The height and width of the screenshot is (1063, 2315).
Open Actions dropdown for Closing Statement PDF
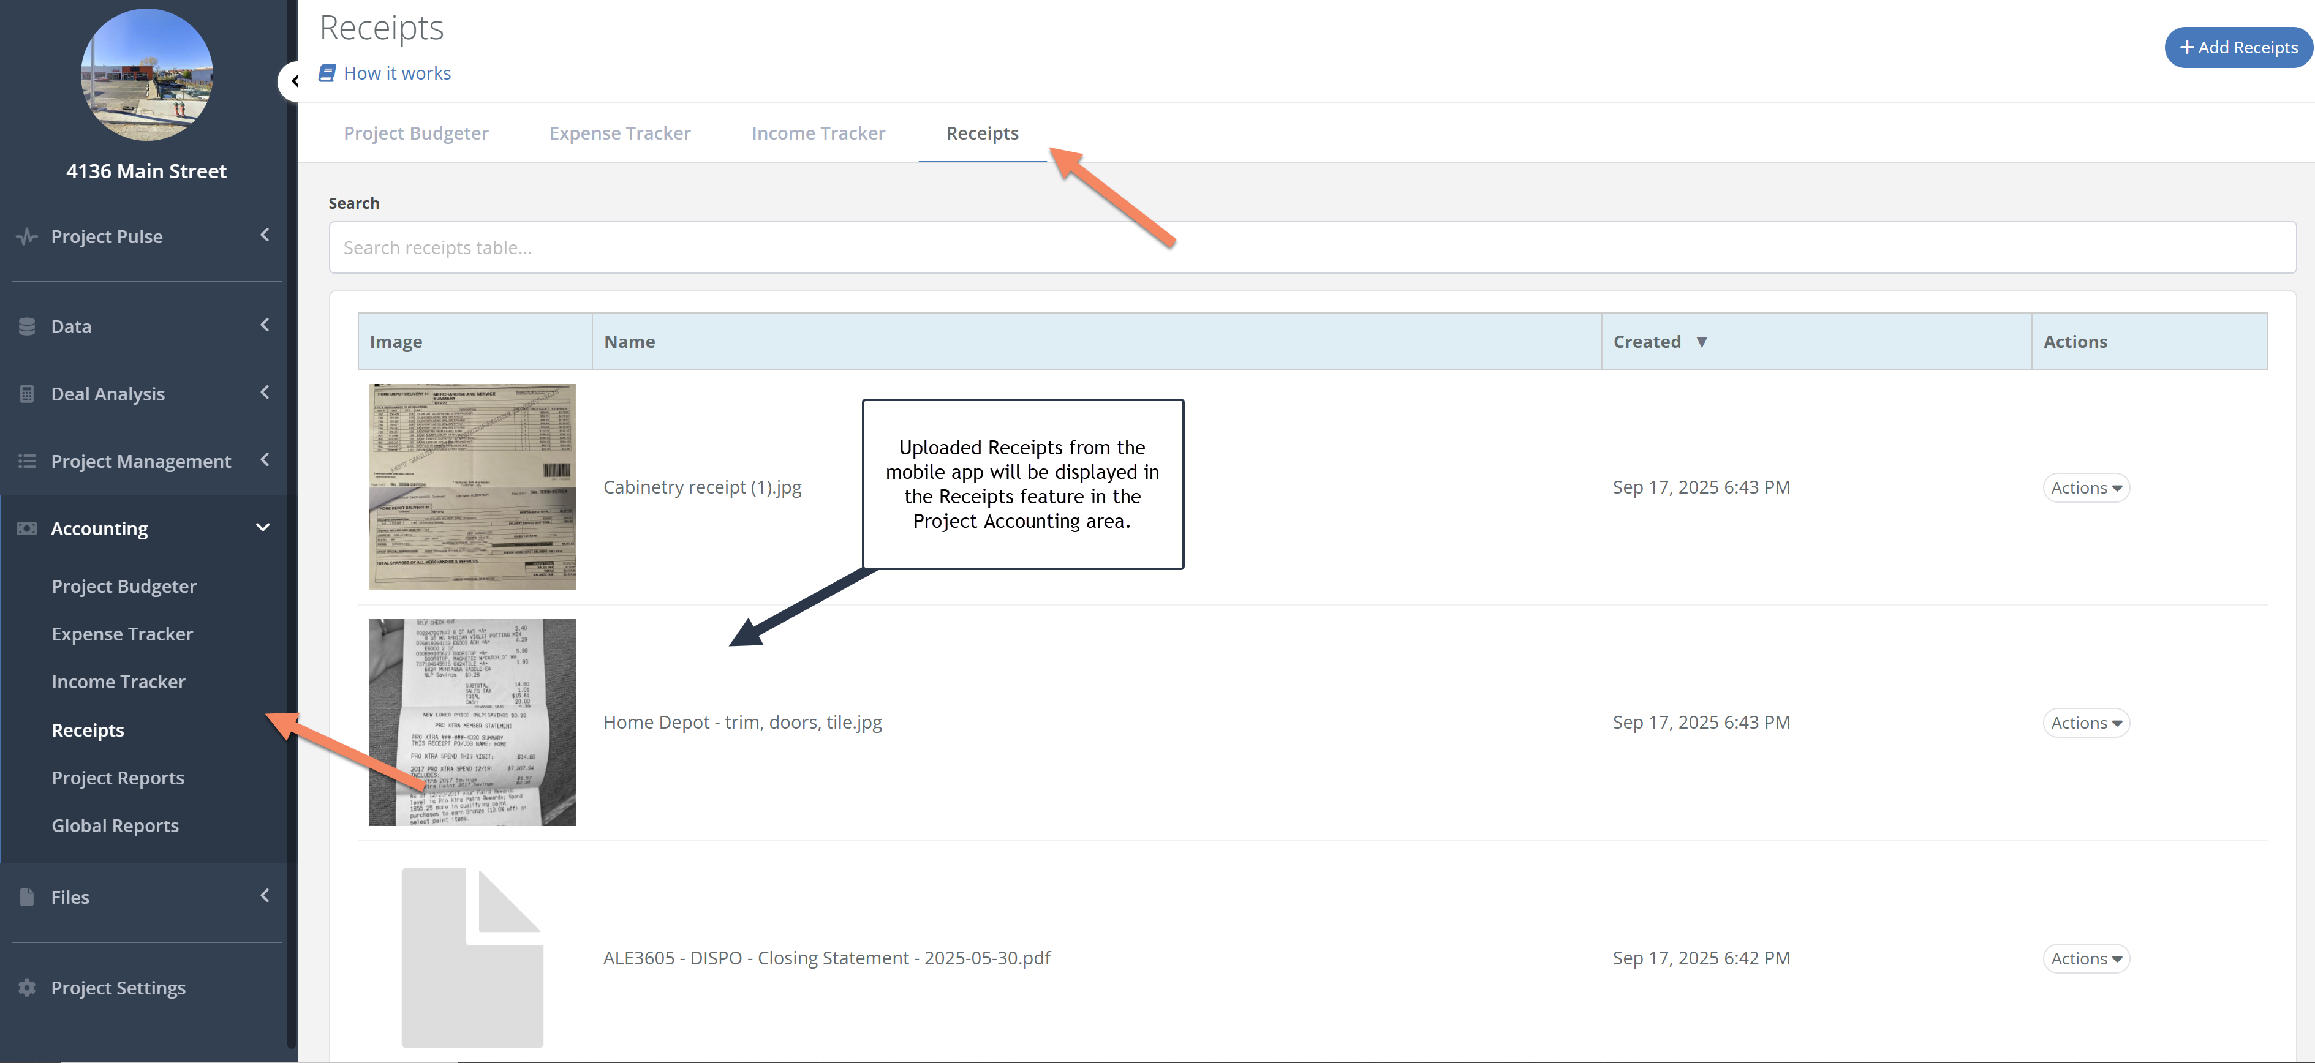2085,959
